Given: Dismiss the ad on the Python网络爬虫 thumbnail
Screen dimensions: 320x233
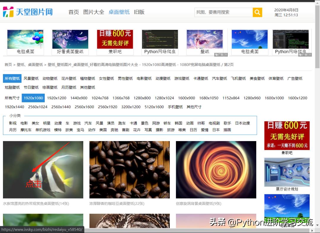Looking at the screenshot, I should 310,55.
